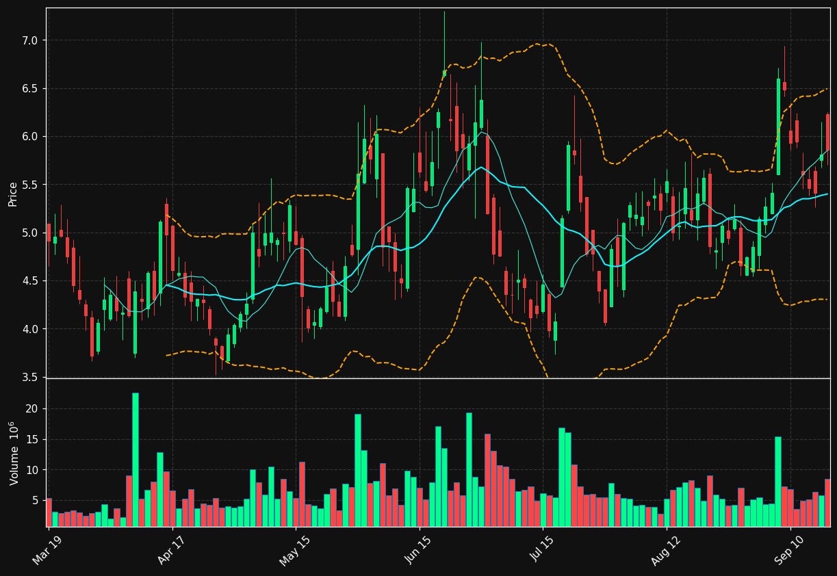The image size is (837, 576).
Task: Click the 4.5 price tick label
Action: (x=30, y=281)
